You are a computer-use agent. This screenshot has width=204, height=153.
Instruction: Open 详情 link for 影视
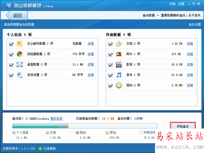pyautogui.click(x=190, y=64)
